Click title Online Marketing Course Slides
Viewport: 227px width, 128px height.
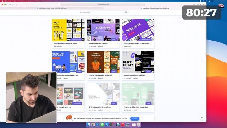[x=65, y=43]
